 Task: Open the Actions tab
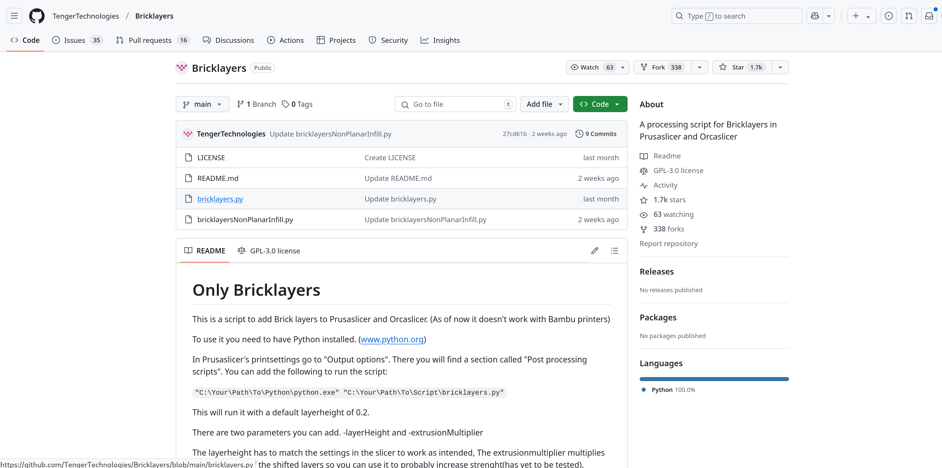[x=285, y=40]
